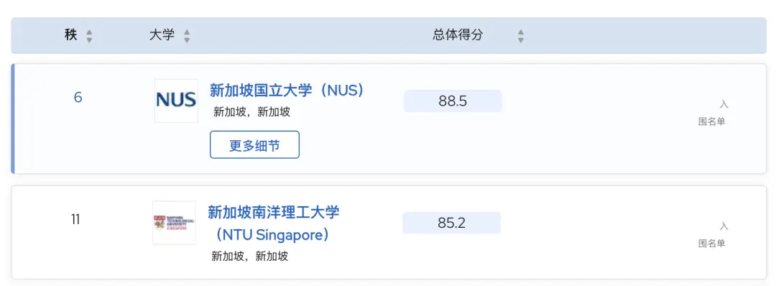Click rank number 6 in NUS row

[78, 98]
